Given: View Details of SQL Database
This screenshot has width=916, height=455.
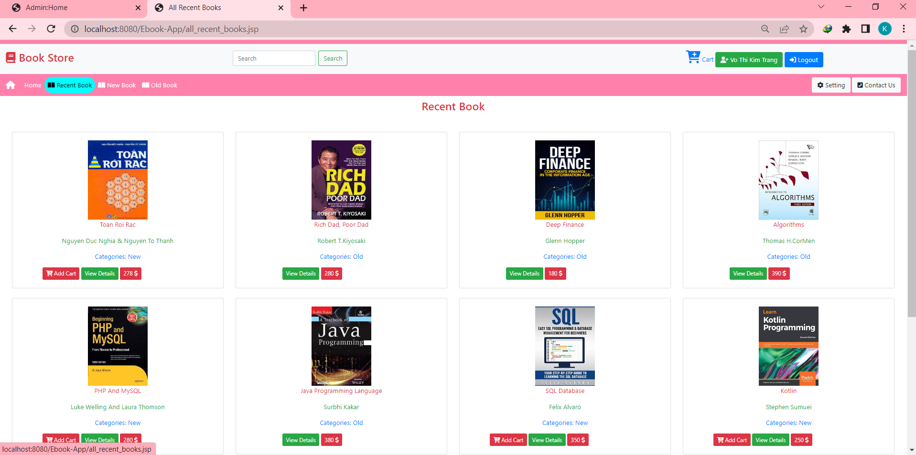Looking at the screenshot, I should (547, 440).
